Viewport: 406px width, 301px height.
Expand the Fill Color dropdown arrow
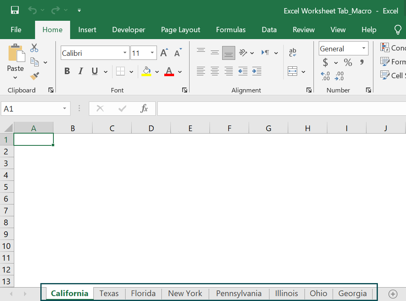click(157, 71)
